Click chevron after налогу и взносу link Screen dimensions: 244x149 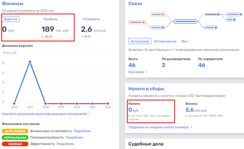click(x=191, y=127)
